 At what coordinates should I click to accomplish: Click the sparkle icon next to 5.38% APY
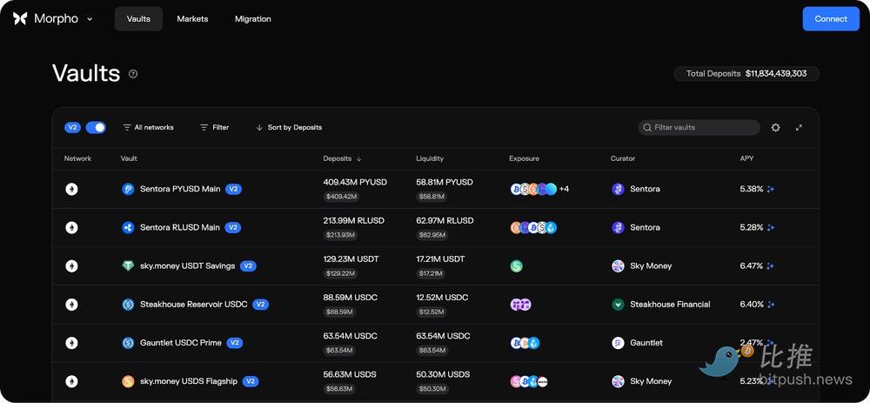pos(771,189)
